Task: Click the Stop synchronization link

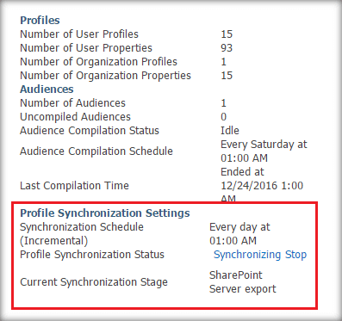Action: click(x=295, y=255)
